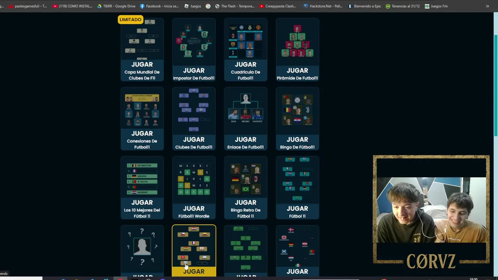
Task: Click JUGAR on Futbol11 Wordle
Action: pyautogui.click(x=194, y=209)
